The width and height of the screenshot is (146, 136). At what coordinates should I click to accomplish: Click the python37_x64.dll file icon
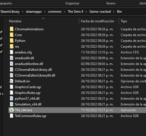[12, 98]
